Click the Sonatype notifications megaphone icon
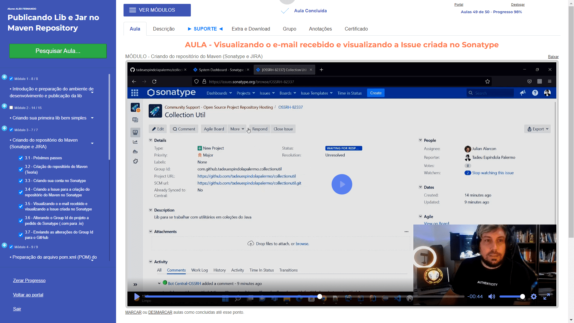 [x=523, y=93]
